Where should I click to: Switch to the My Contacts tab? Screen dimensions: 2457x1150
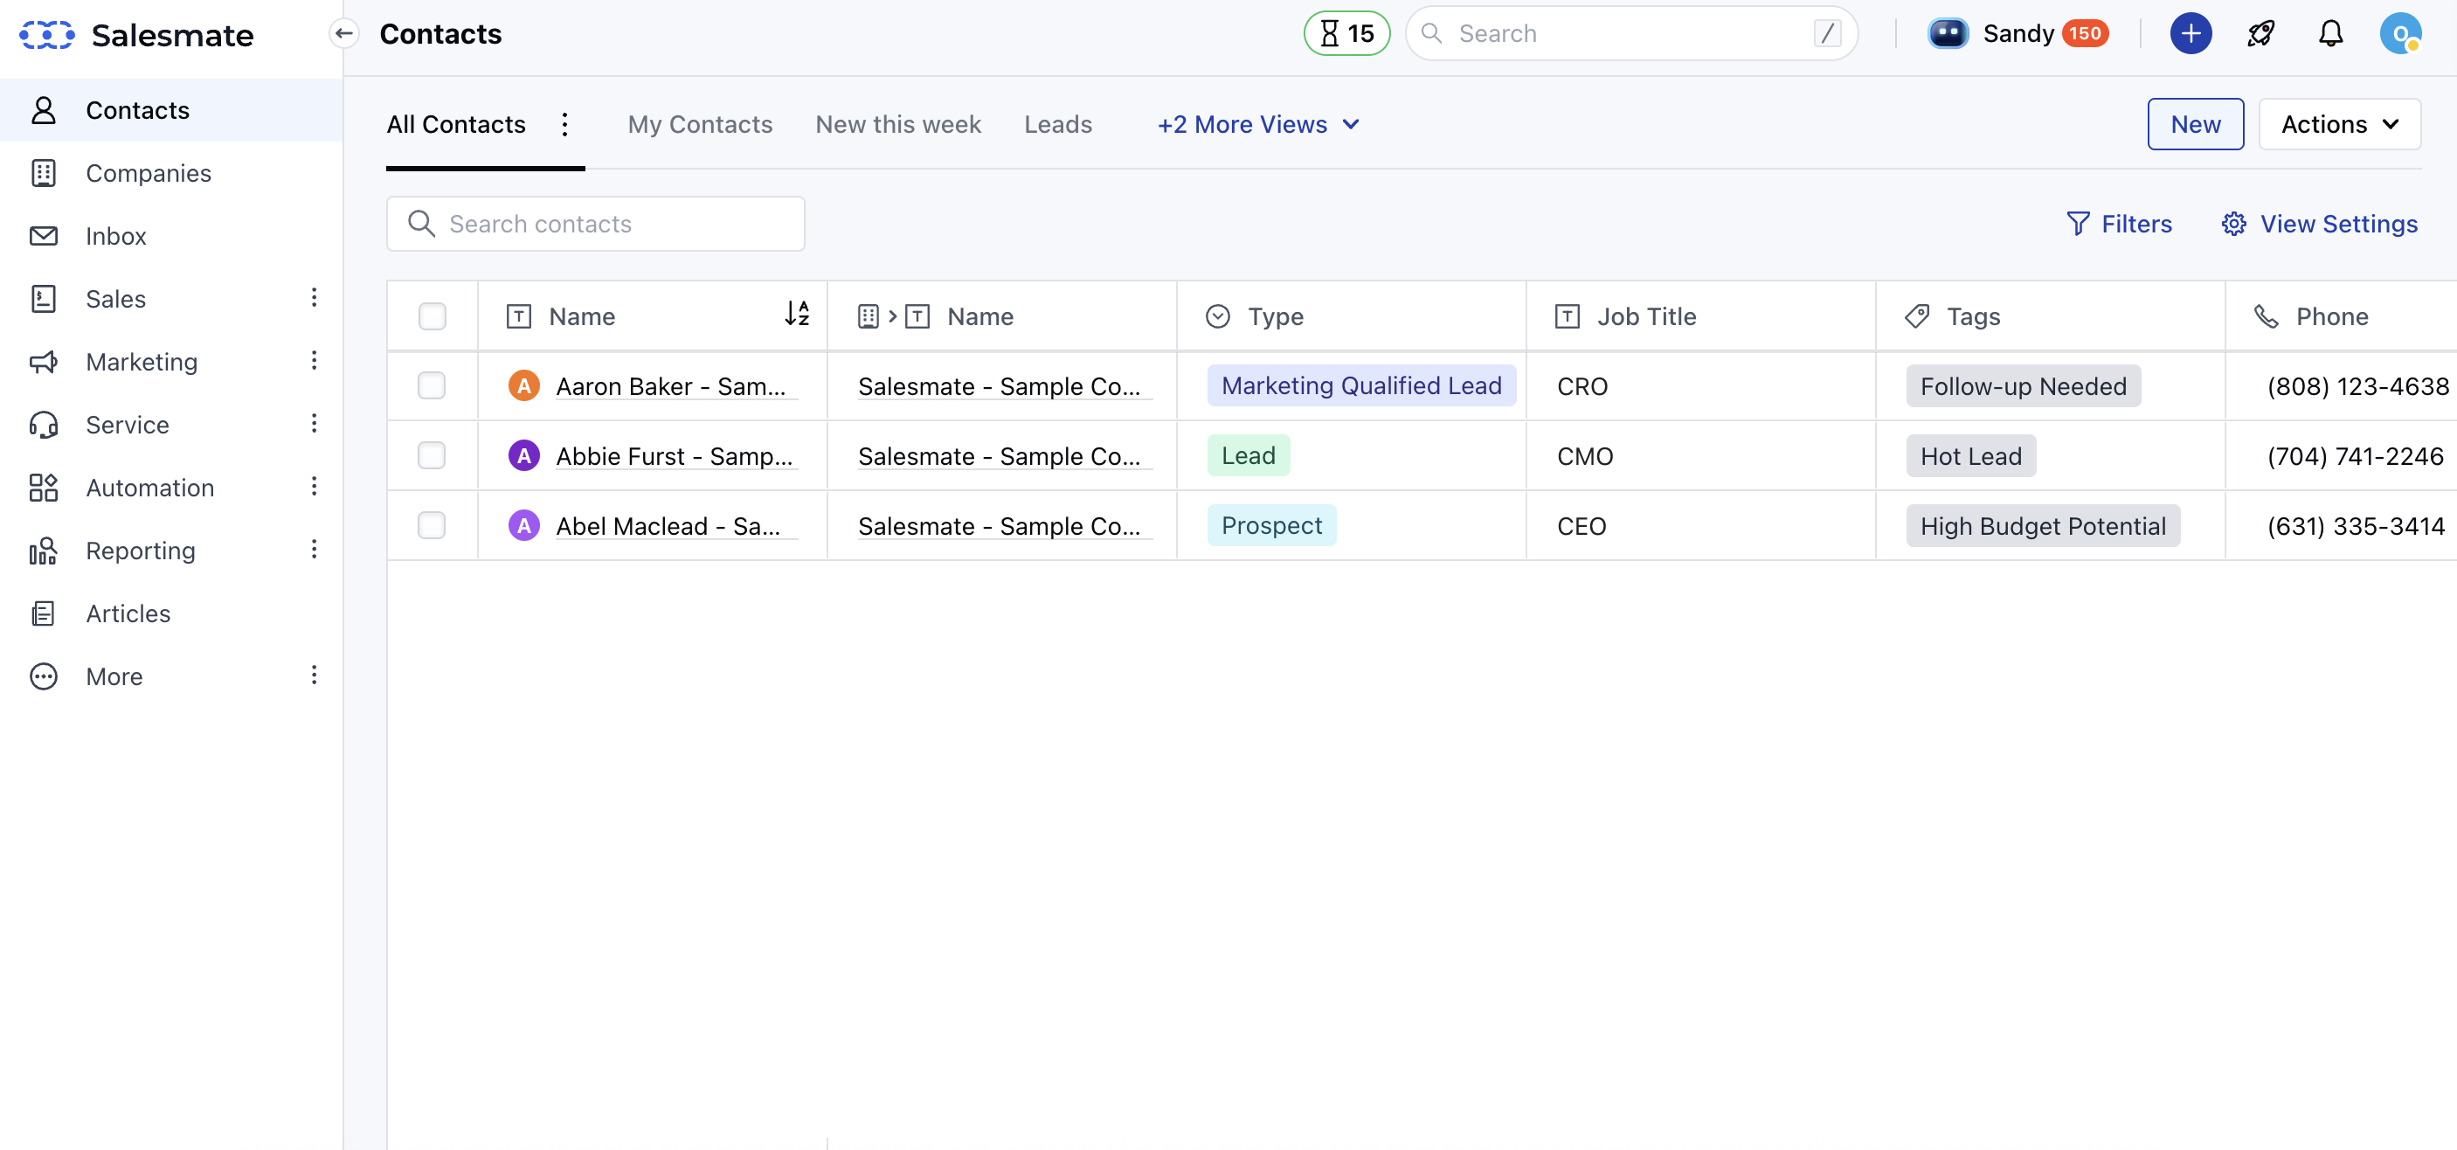(x=700, y=124)
